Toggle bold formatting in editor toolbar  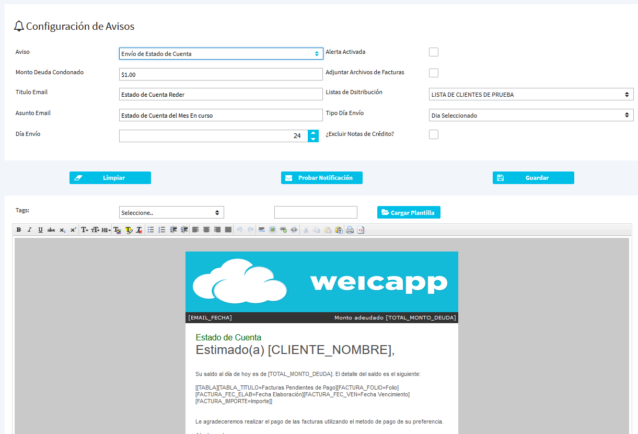19,230
